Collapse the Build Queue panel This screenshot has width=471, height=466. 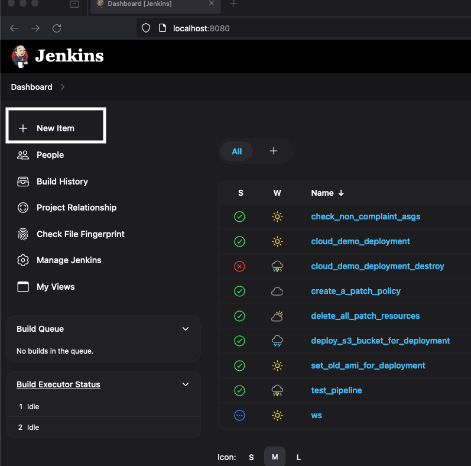click(x=186, y=329)
